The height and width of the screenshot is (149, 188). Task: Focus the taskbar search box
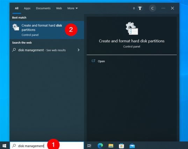[47, 146]
